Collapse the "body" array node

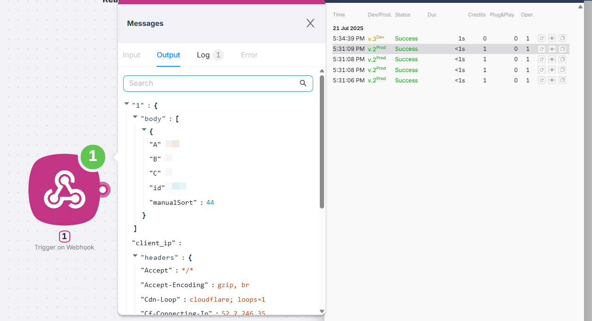pyautogui.click(x=135, y=117)
